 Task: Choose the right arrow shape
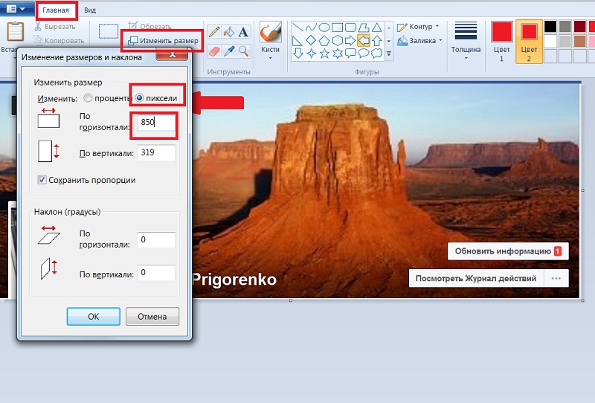(x=350, y=40)
